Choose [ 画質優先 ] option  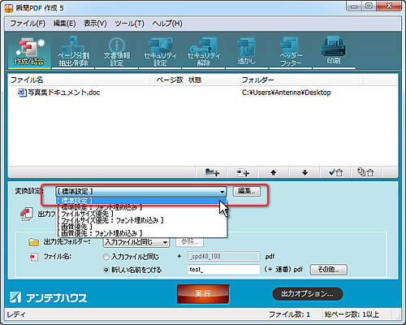(141, 227)
